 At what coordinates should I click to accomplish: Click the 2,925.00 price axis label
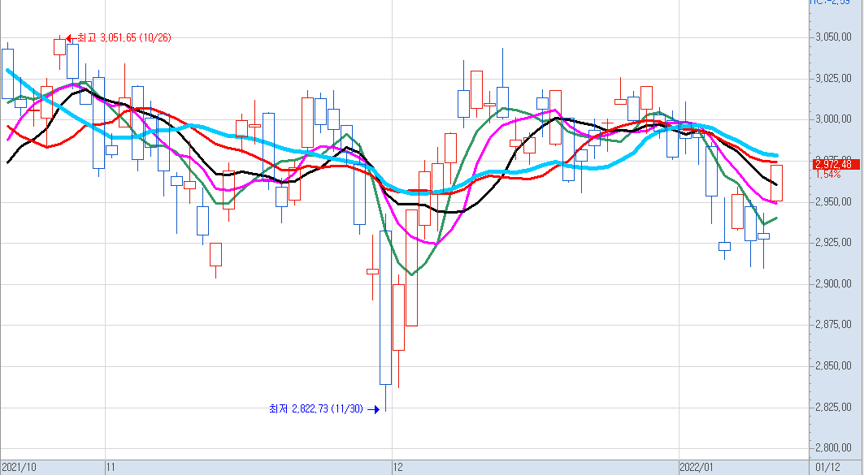coord(834,243)
